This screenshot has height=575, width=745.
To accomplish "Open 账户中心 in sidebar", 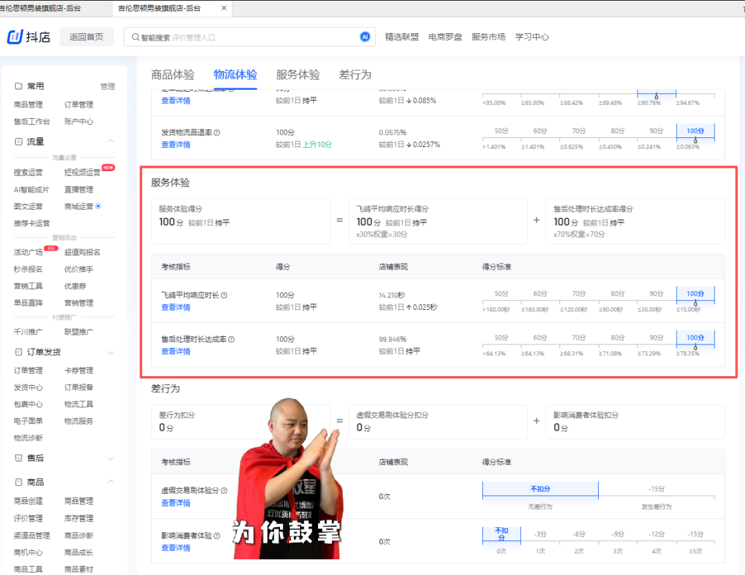I will pyautogui.click(x=79, y=121).
